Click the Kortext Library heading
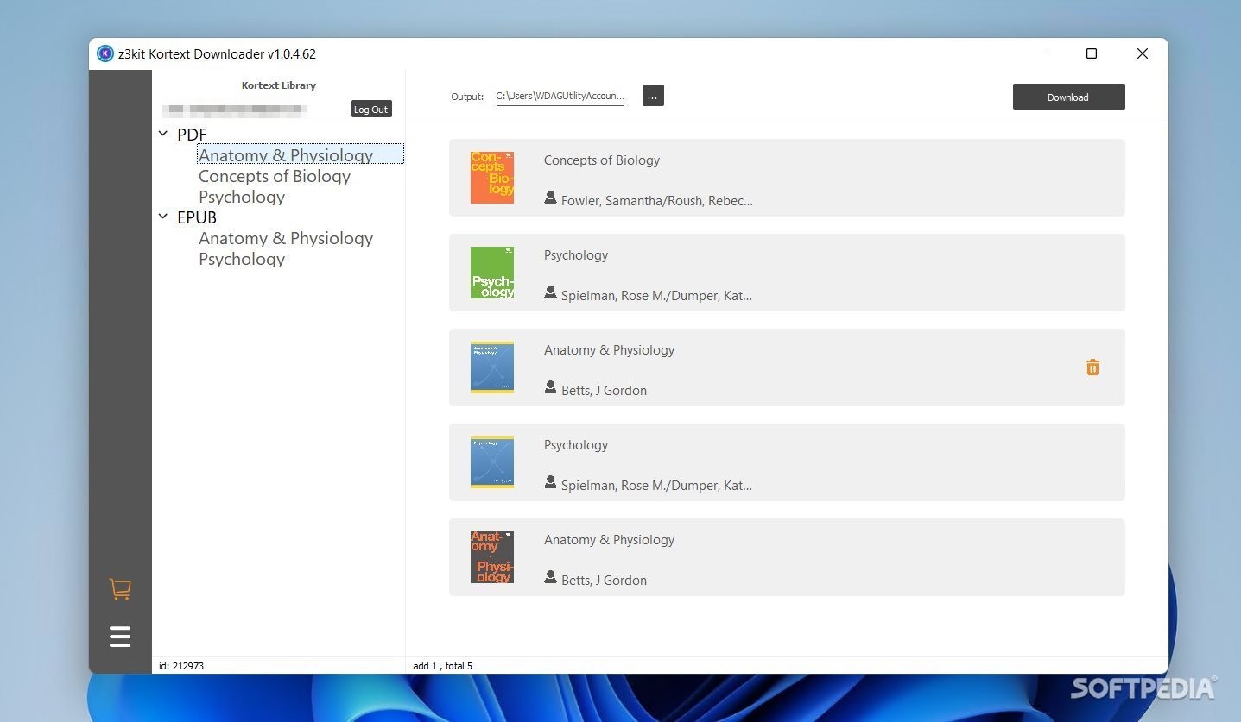This screenshot has height=722, width=1241. [279, 85]
